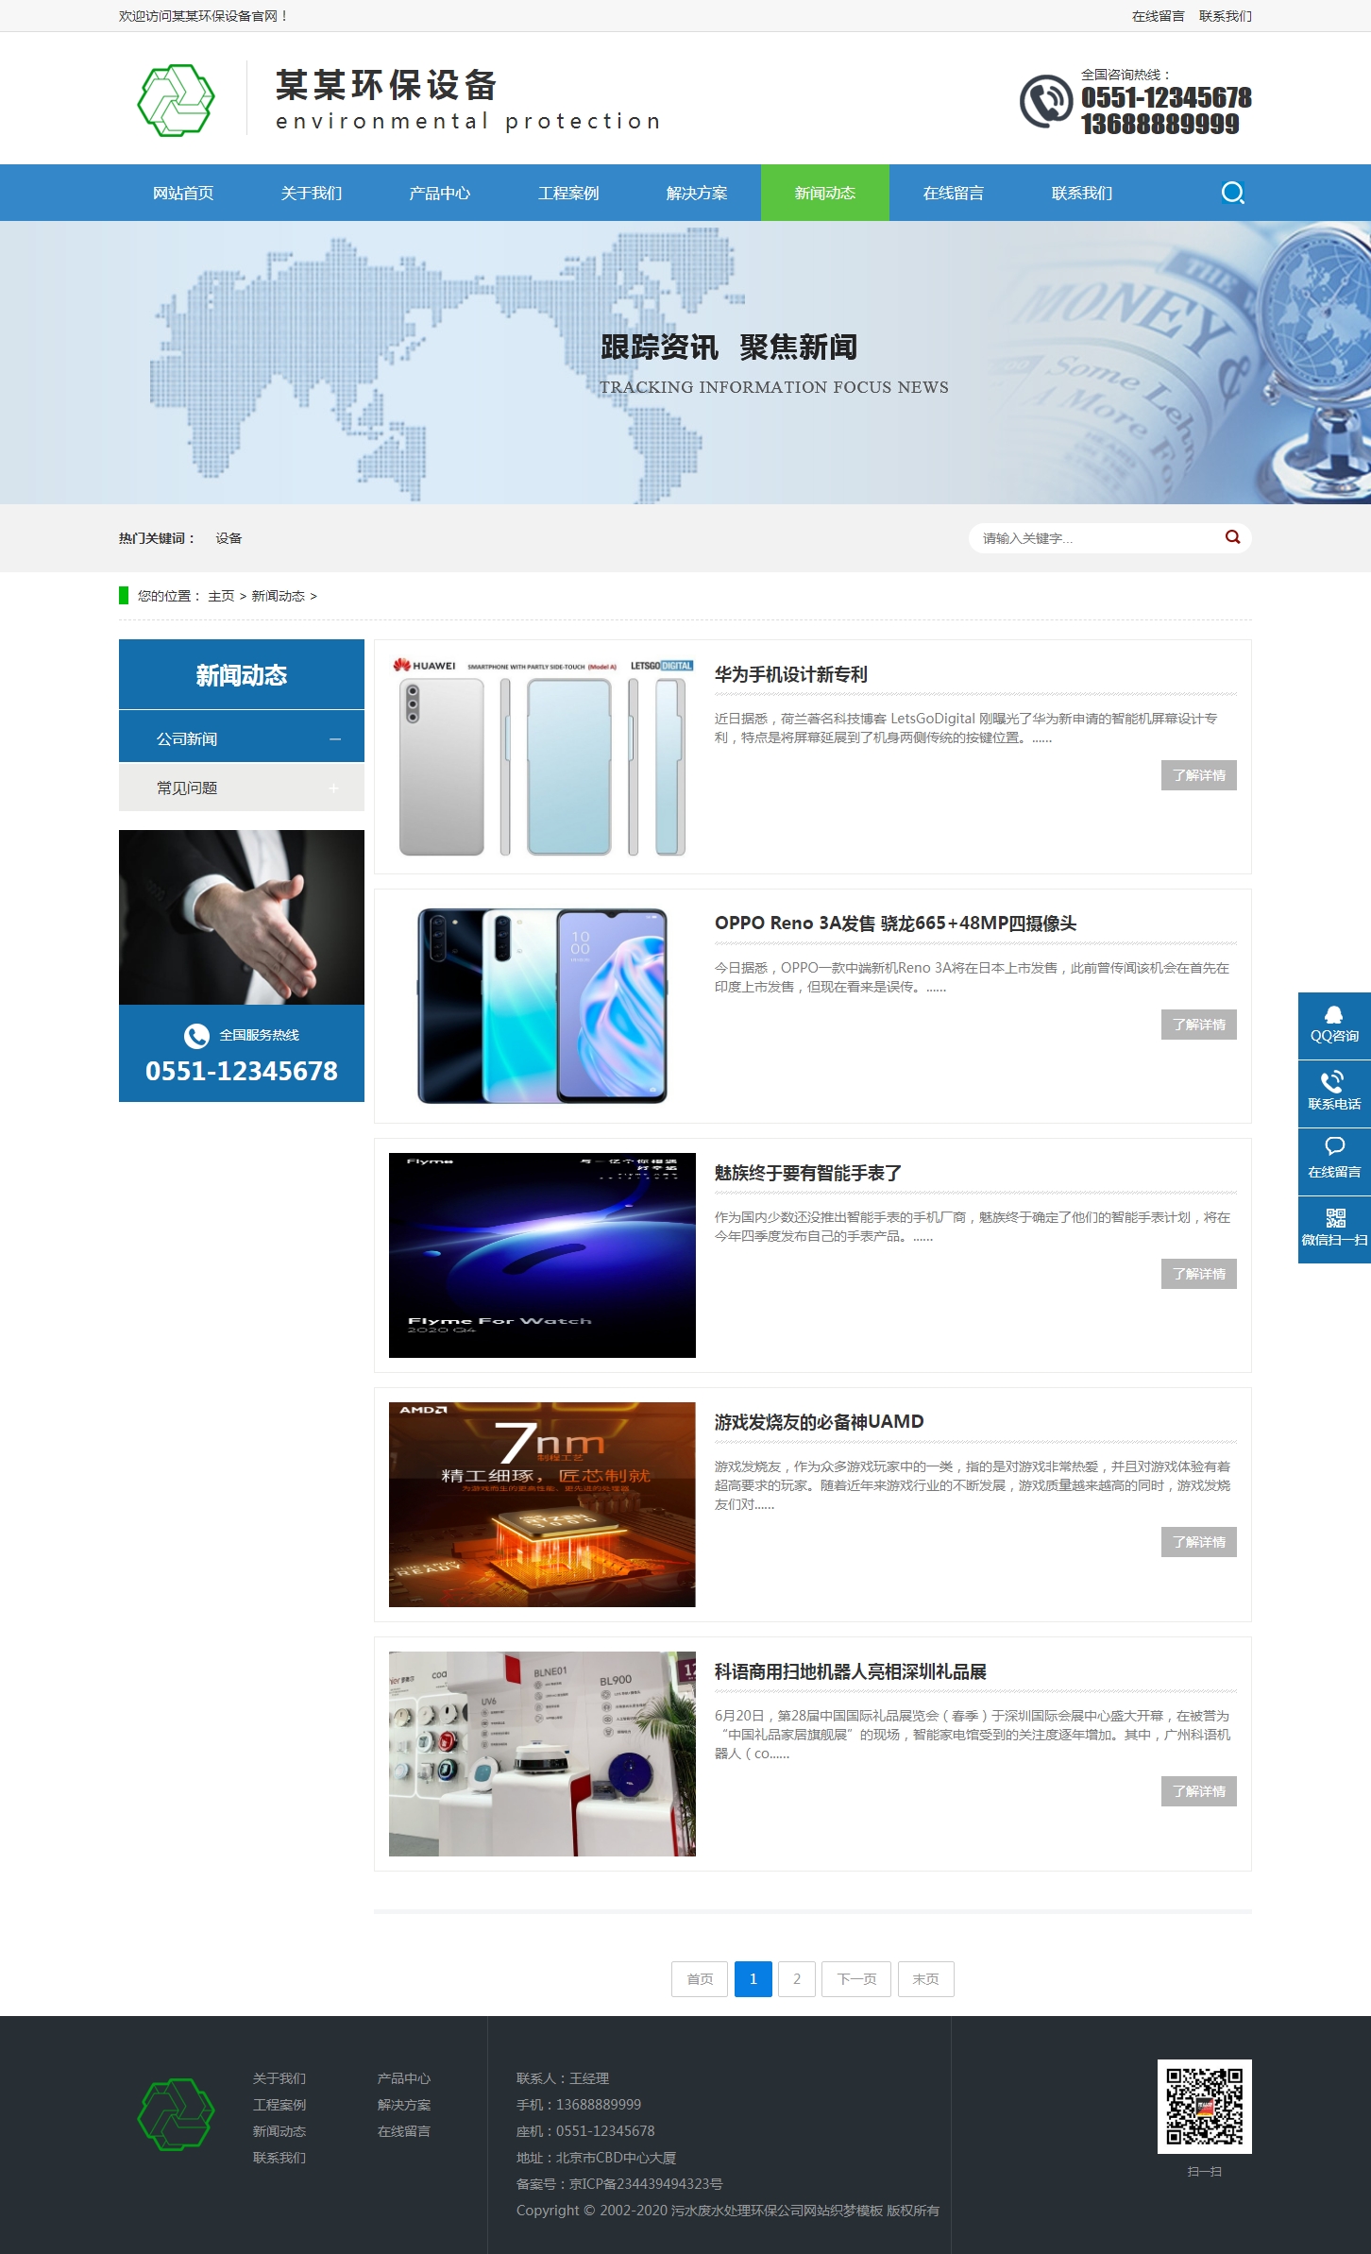
Task: Open Flyme For Watch thumbnail
Action: pyautogui.click(x=542, y=1255)
